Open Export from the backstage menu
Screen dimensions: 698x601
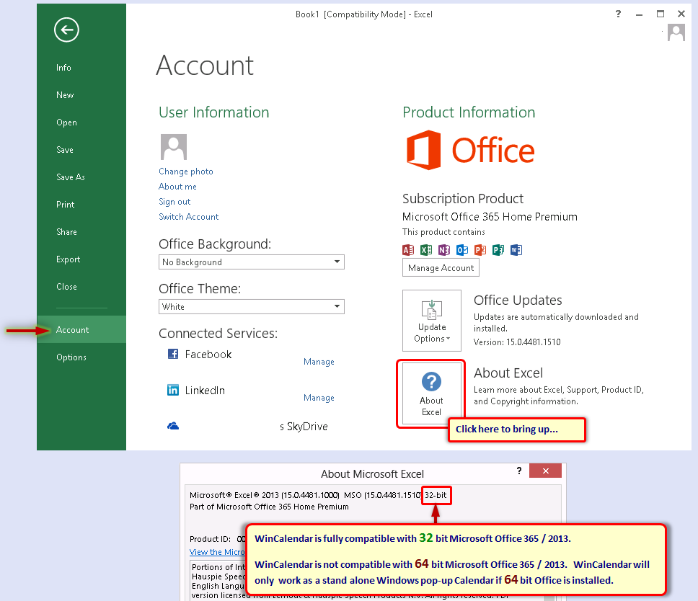click(69, 259)
